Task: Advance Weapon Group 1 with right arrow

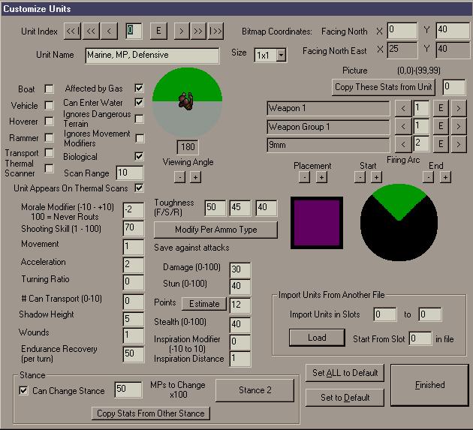Action: coord(457,126)
